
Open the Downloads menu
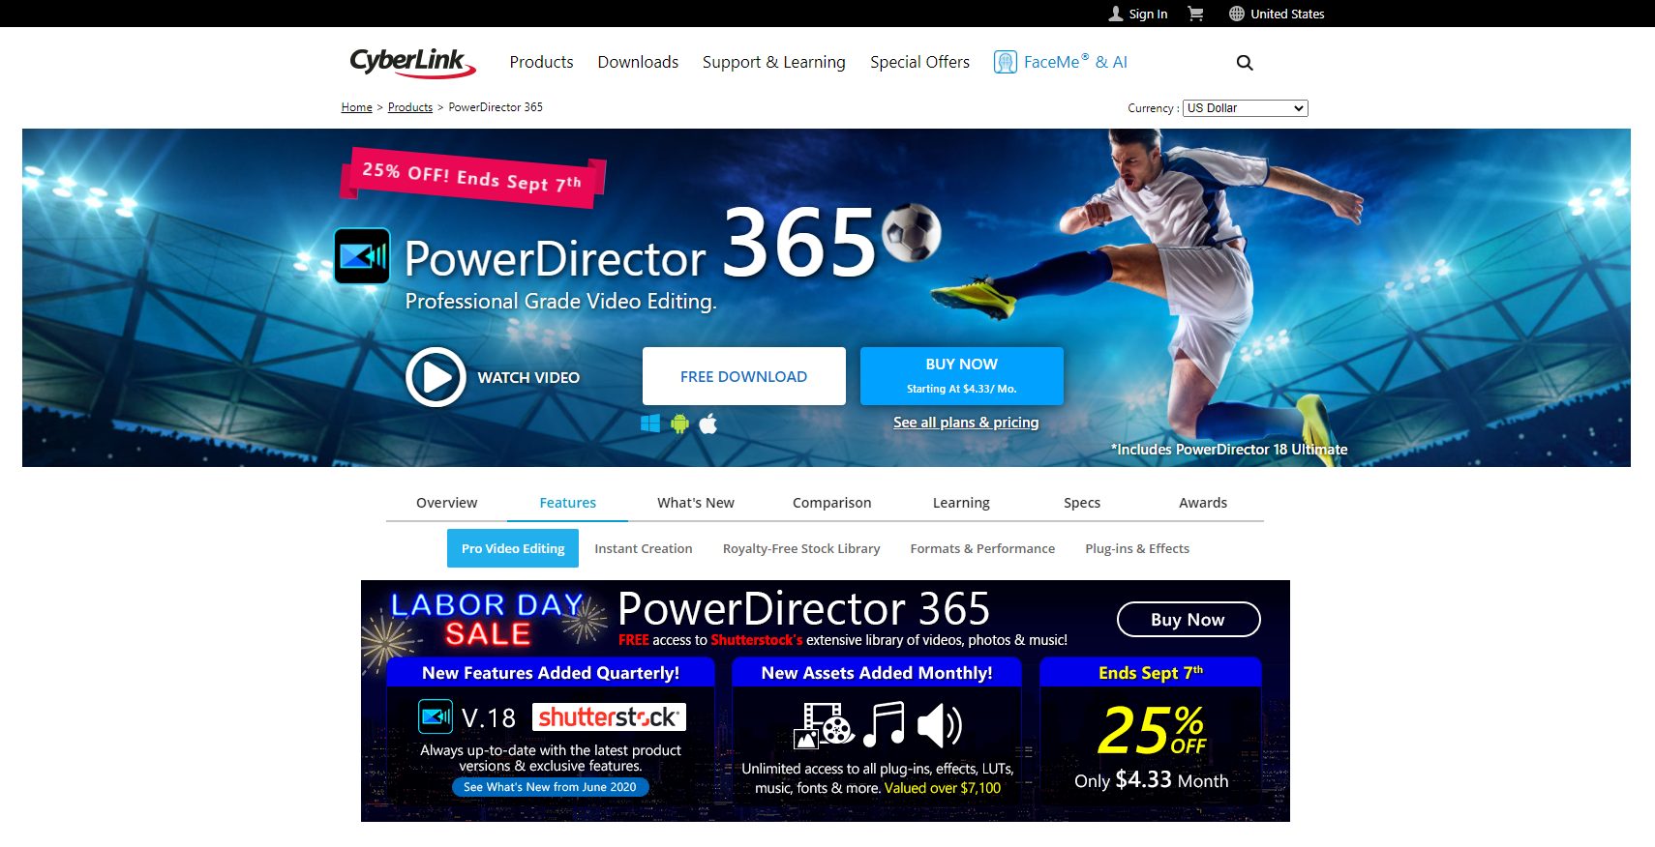pyautogui.click(x=638, y=62)
